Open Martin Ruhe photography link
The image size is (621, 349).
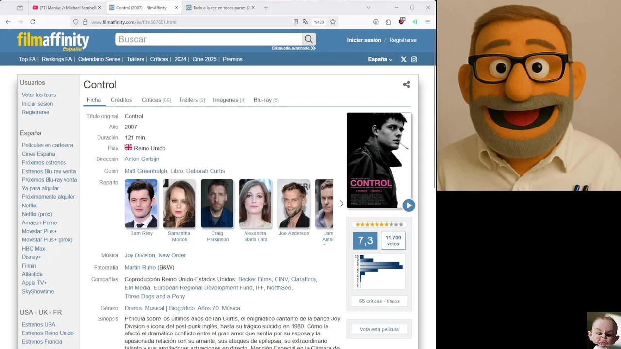tap(140, 268)
